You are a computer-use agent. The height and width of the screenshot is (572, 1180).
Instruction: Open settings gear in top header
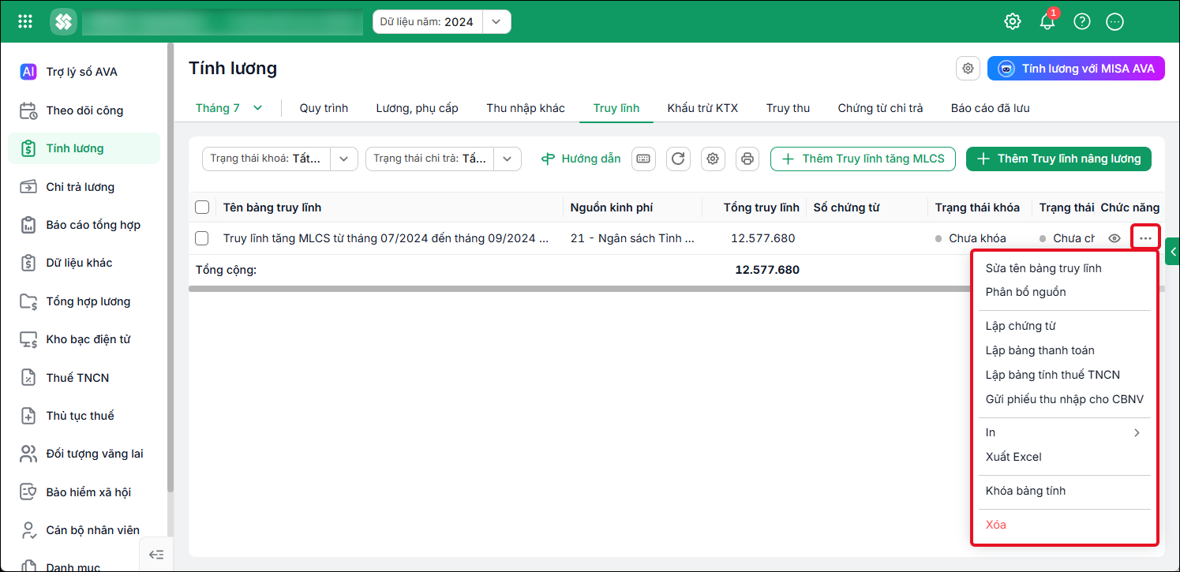click(x=1013, y=21)
